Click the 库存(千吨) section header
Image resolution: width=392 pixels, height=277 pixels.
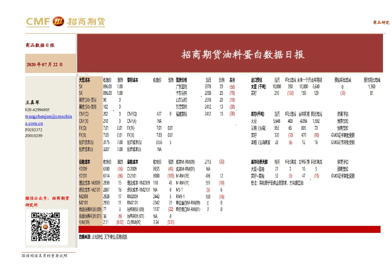tap(257, 114)
